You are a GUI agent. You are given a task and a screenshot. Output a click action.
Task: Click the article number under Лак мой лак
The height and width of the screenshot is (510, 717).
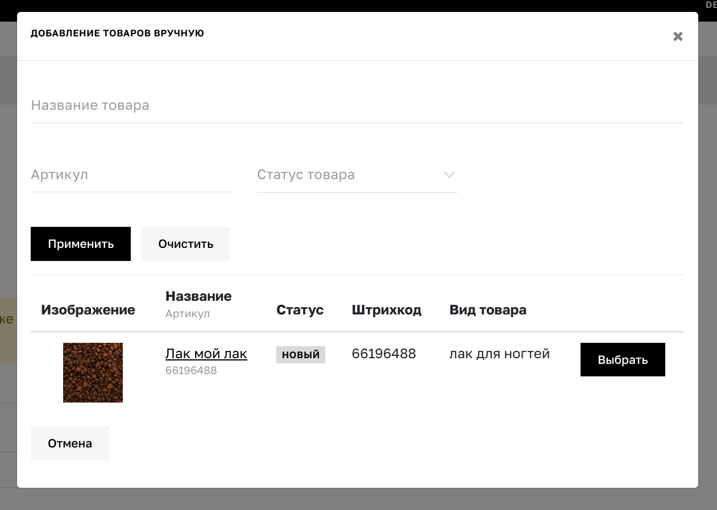pos(191,370)
